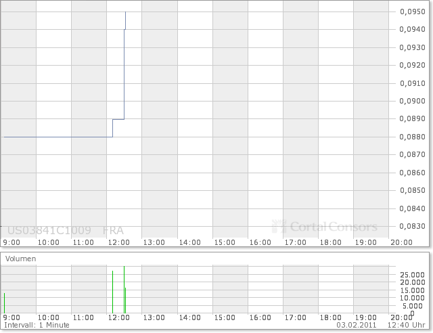Click 17:00 on the price chart time axis
This screenshot has height=333, width=433.
(296, 242)
